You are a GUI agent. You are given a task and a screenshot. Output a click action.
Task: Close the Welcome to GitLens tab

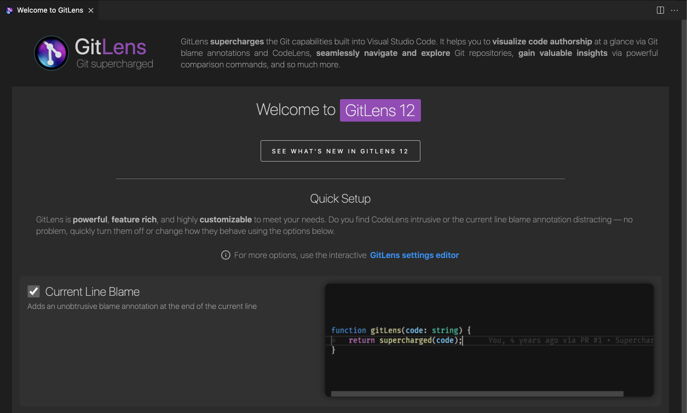90,10
